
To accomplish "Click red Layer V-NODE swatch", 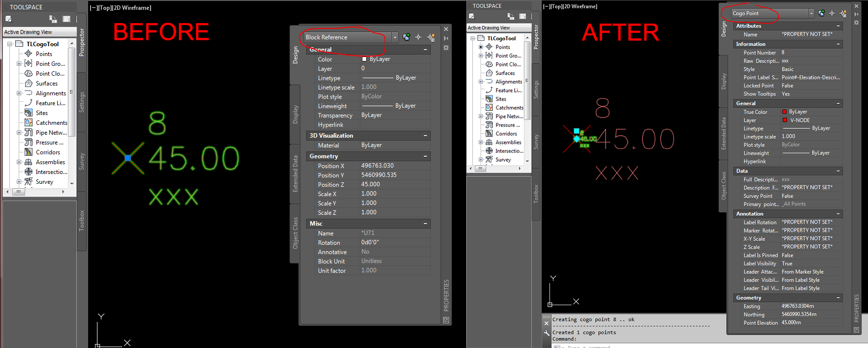I will coord(785,120).
